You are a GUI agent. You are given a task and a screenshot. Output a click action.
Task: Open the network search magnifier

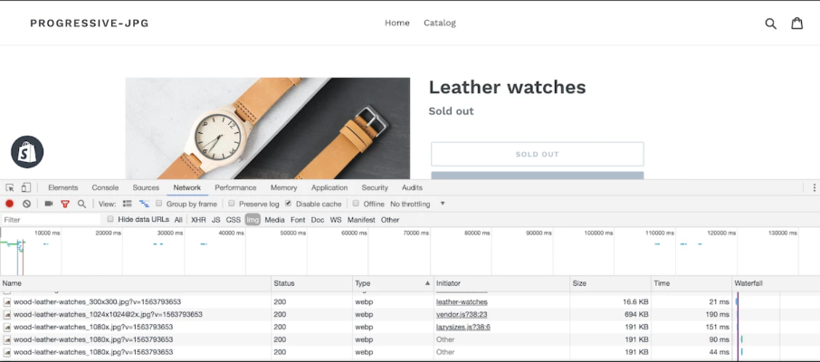pyautogui.click(x=81, y=204)
